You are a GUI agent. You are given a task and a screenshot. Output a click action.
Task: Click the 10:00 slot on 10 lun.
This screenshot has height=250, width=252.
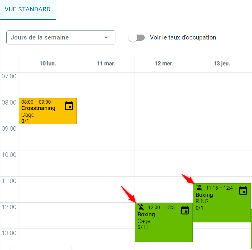pos(48,163)
